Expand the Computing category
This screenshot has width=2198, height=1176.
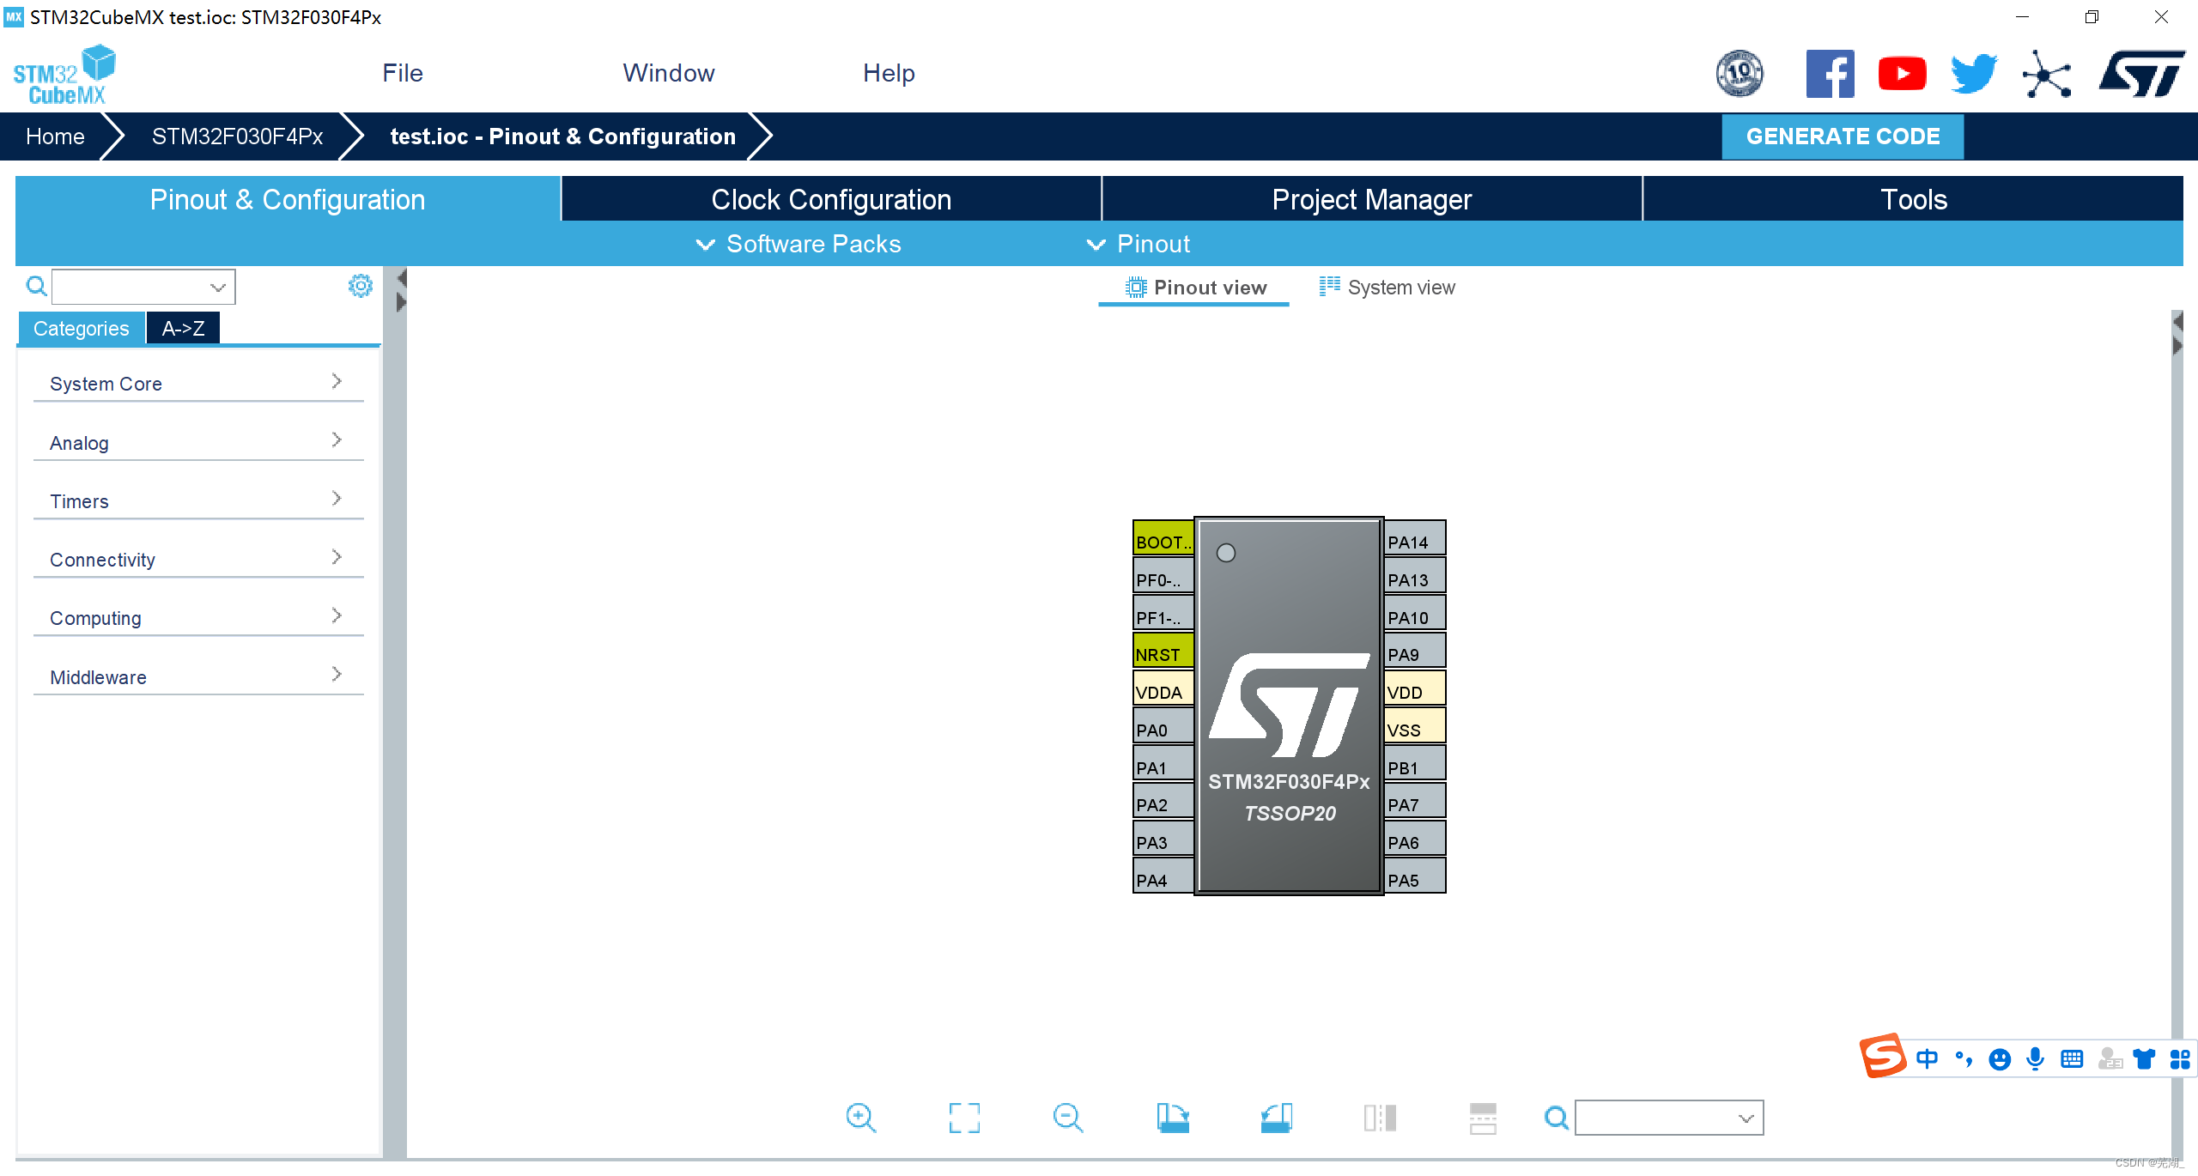198,617
